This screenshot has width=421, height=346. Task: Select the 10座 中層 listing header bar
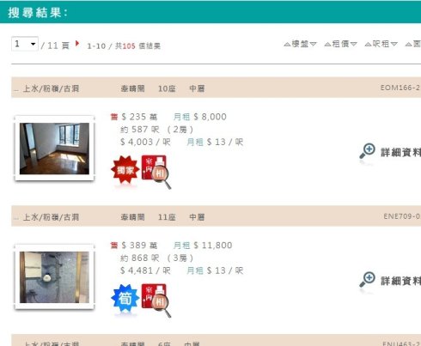[x=217, y=88]
